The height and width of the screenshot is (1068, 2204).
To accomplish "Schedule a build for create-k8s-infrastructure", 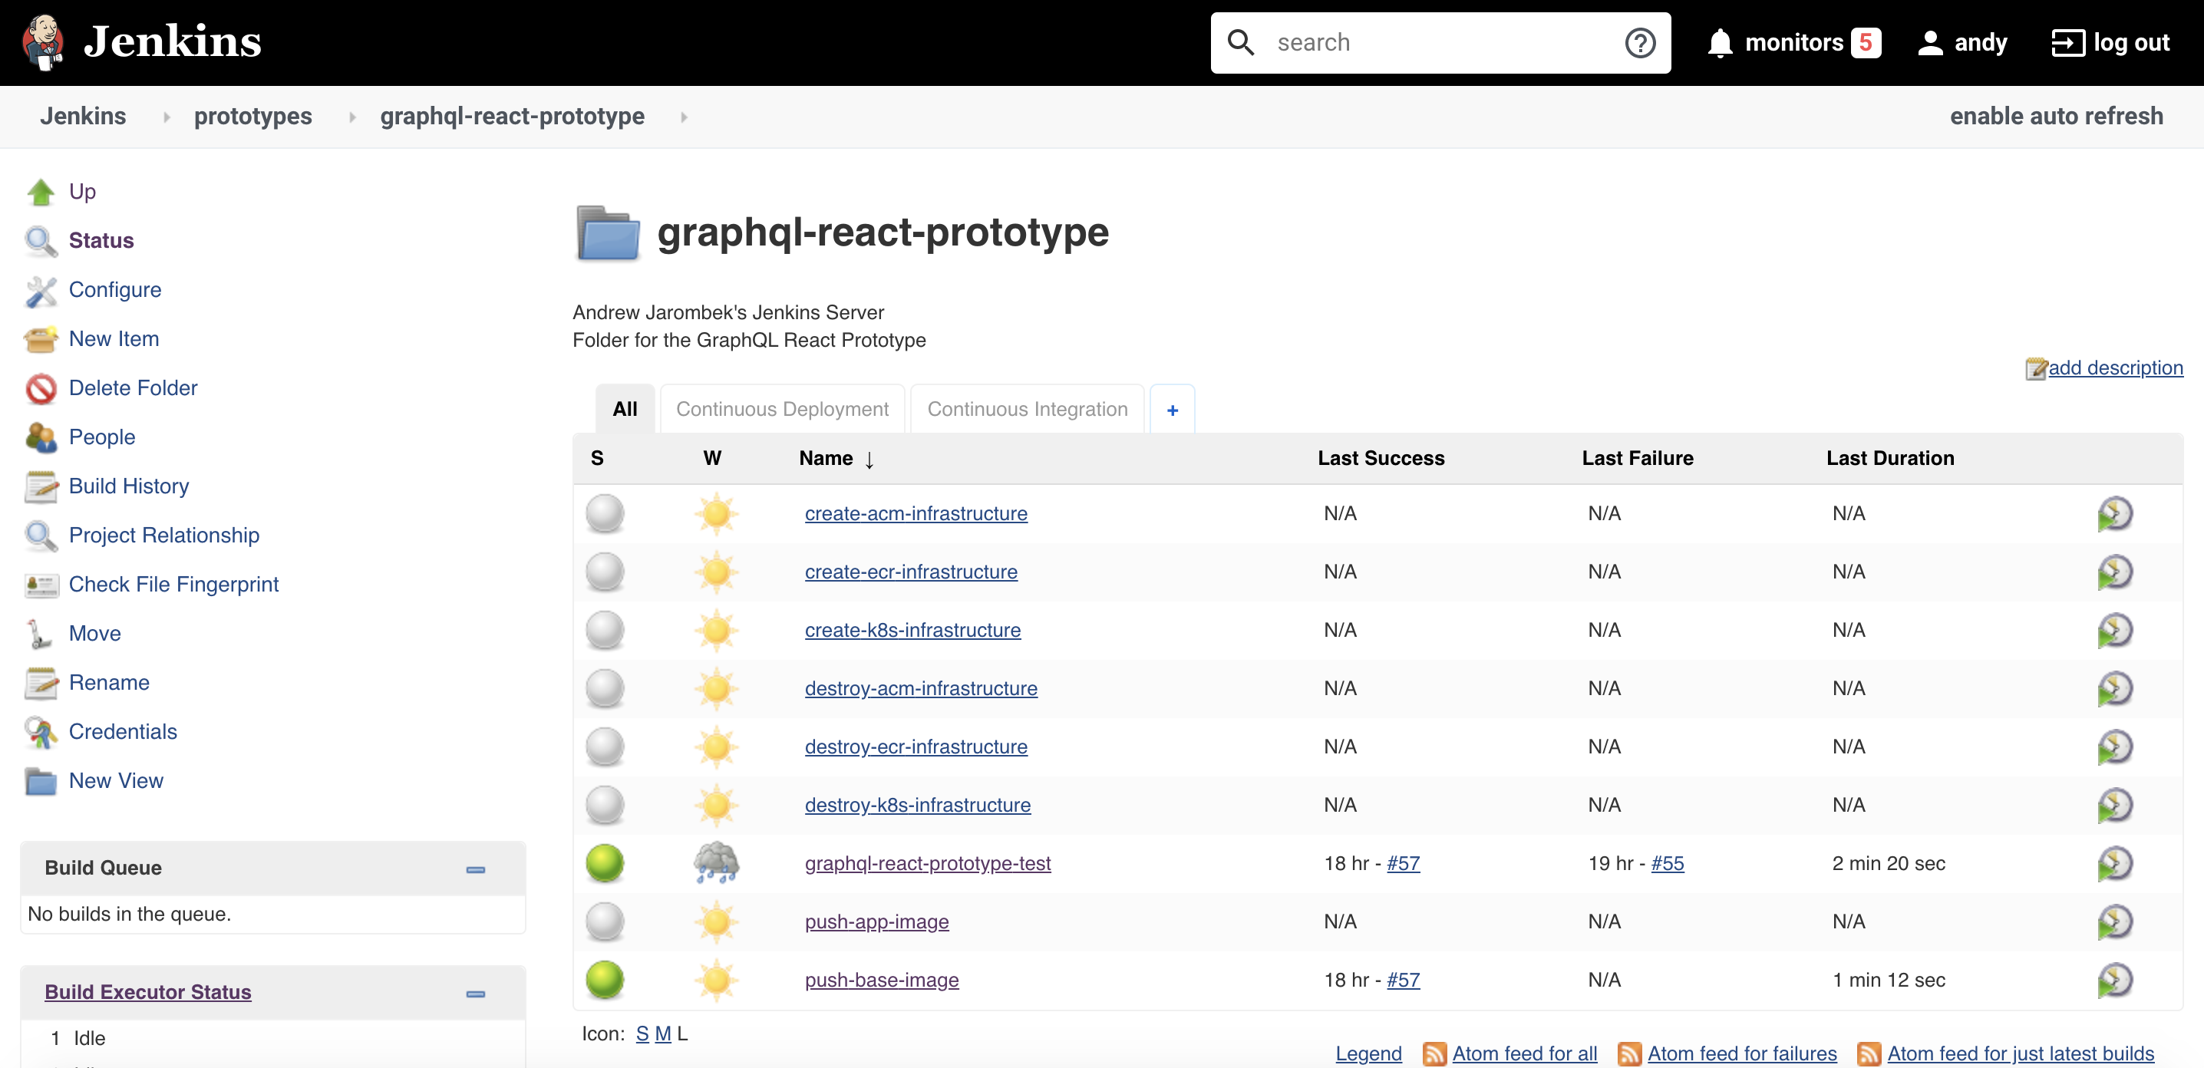I will [x=2115, y=631].
